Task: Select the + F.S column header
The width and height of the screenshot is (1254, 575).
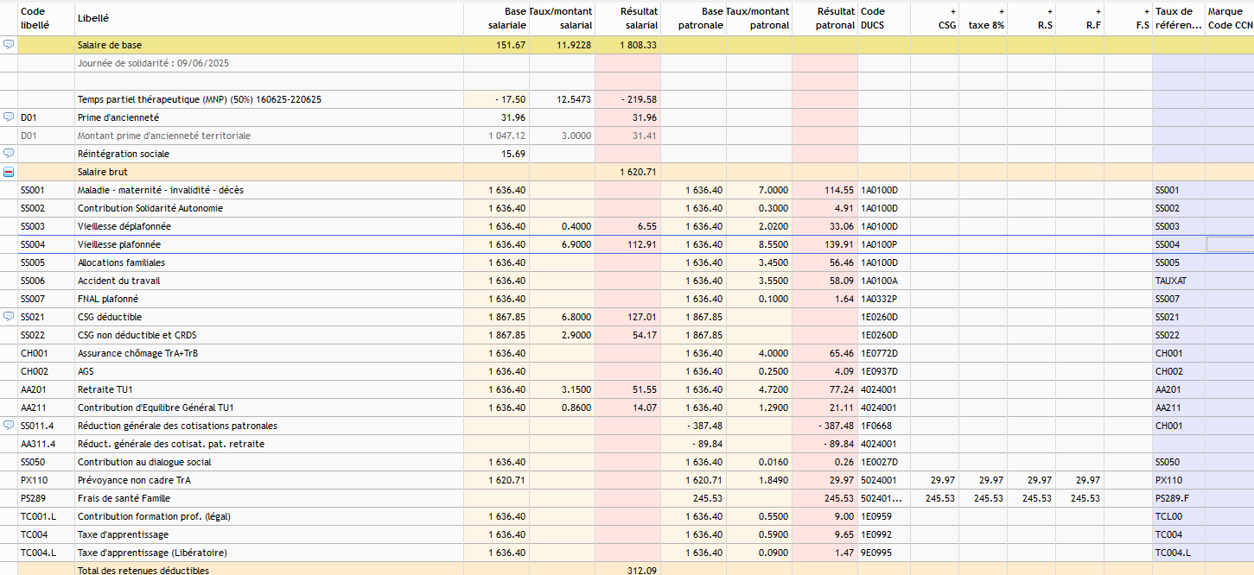Action: click(1129, 18)
